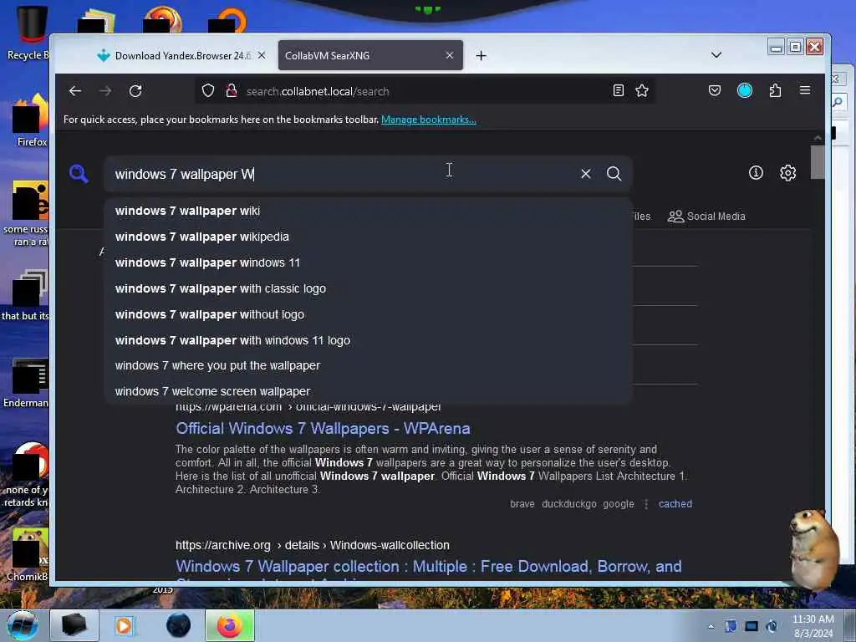Click the cached link for WPArena result
856x642 pixels.
(x=675, y=504)
